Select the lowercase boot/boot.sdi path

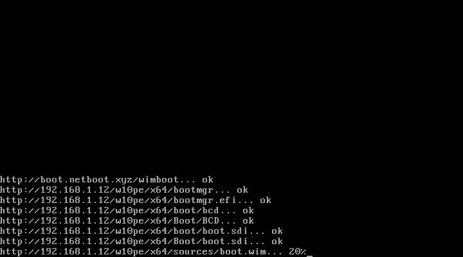pyautogui.click(x=210, y=231)
